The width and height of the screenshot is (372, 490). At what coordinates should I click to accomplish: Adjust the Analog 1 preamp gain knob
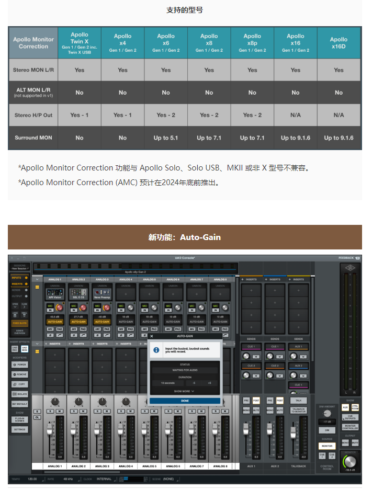point(59,308)
